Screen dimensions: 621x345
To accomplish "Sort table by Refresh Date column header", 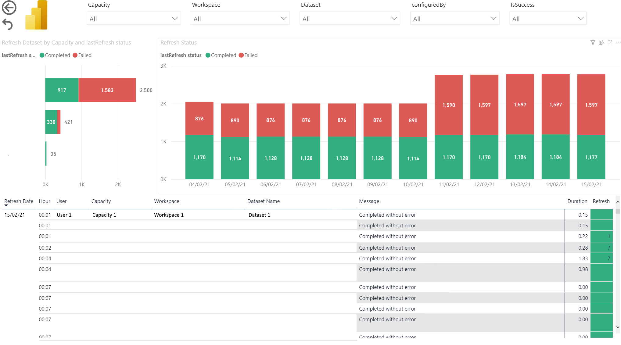I will click(19, 201).
